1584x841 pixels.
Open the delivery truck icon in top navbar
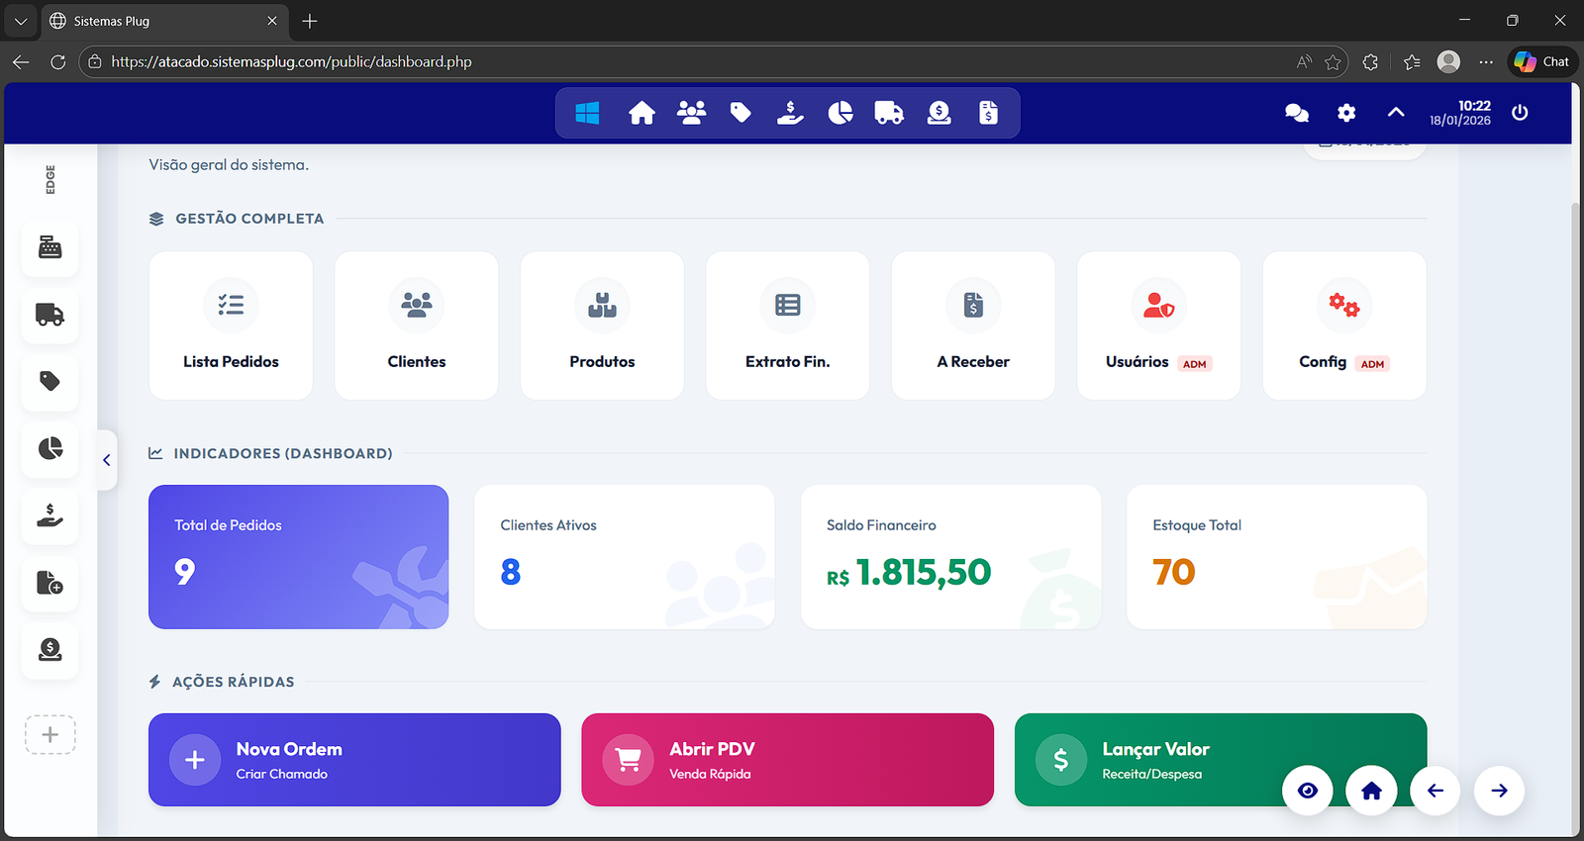click(x=889, y=114)
